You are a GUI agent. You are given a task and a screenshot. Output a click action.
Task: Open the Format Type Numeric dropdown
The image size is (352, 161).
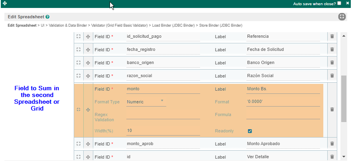(146, 102)
